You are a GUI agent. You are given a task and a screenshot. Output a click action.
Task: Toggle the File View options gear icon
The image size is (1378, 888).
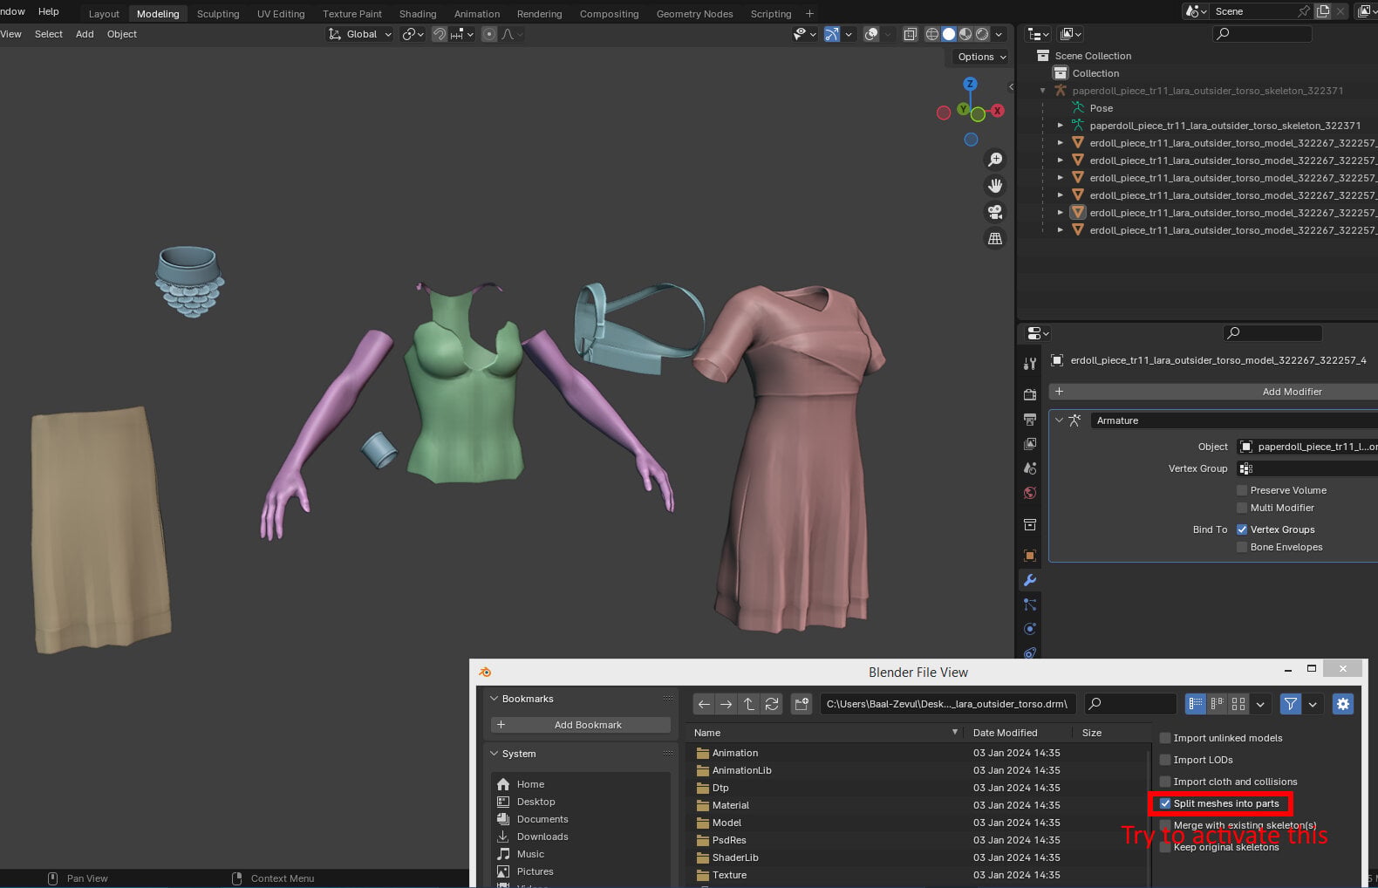[x=1343, y=704]
